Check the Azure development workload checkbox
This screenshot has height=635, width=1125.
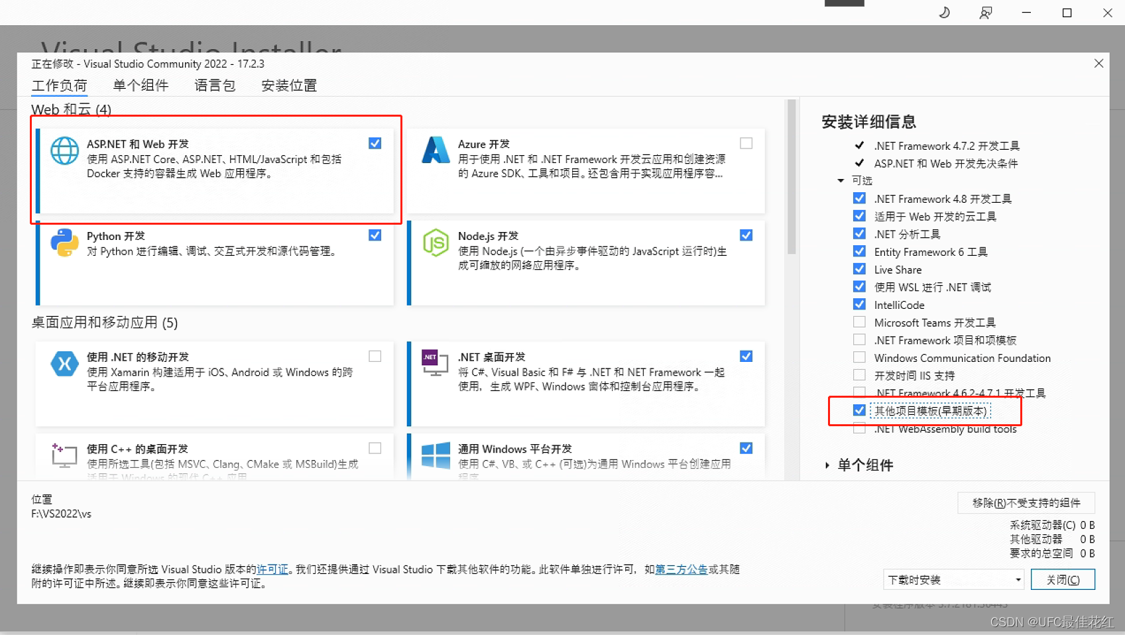click(x=746, y=143)
